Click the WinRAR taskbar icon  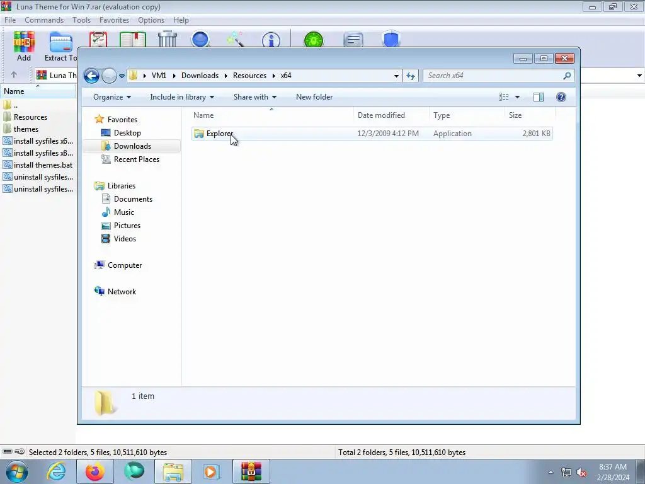tap(251, 471)
